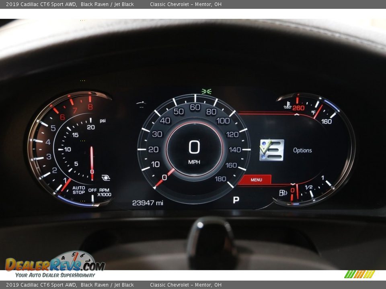Tap the 180 speedometer marking
Image resolution: width=386 pixels, height=289 pixels.
point(220,179)
